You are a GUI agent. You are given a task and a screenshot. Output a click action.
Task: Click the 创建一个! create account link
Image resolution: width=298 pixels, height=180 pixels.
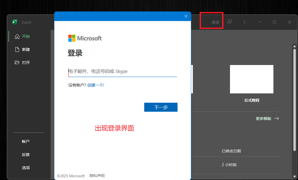[x=96, y=85]
